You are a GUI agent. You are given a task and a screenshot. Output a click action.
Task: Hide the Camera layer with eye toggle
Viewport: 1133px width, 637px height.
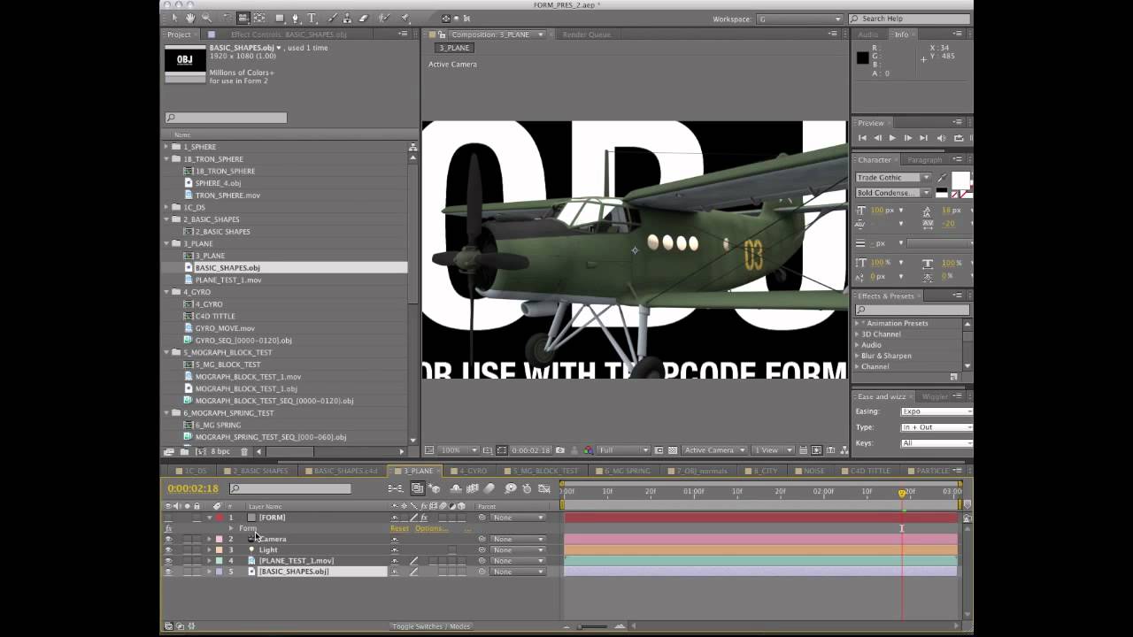(x=168, y=539)
